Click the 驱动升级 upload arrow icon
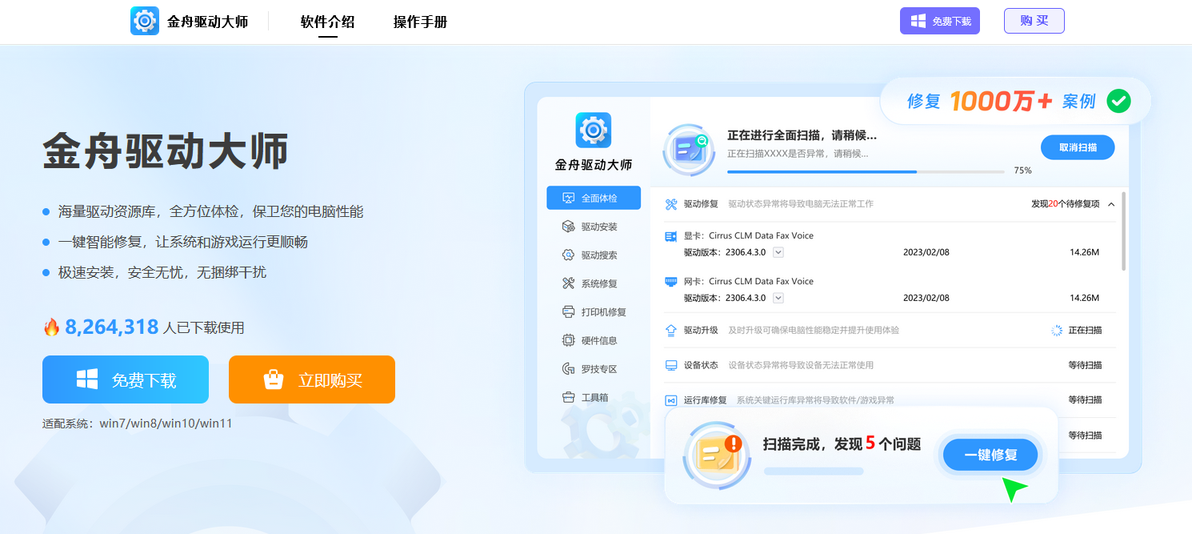The image size is (1192, 534). [671, 330]
